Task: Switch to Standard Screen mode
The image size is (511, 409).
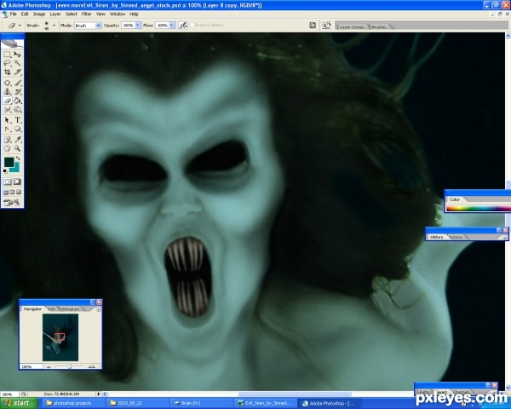Action: (6, 192)
